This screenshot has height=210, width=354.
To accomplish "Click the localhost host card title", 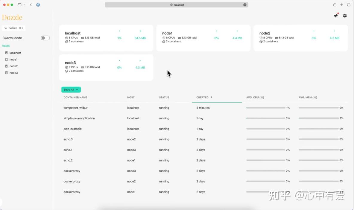I will 73,33.
